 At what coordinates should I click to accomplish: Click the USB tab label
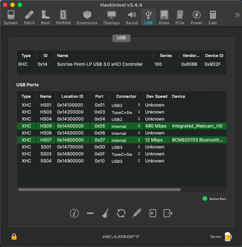121,38
